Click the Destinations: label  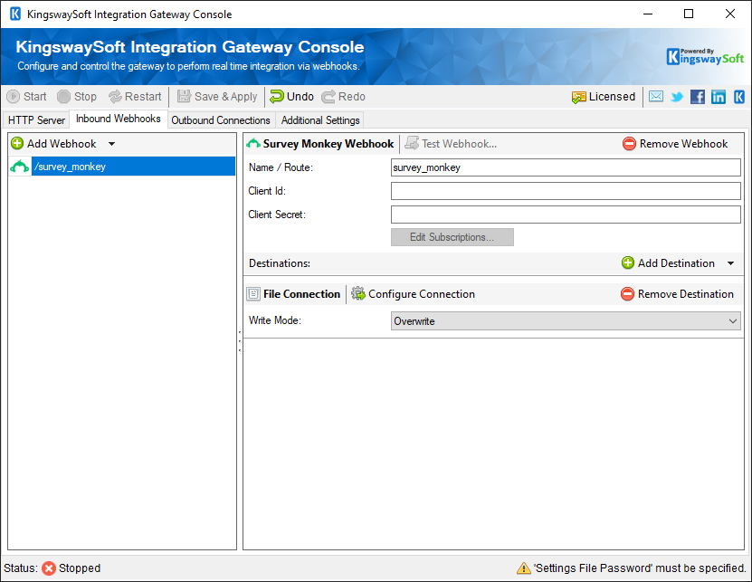280,263
